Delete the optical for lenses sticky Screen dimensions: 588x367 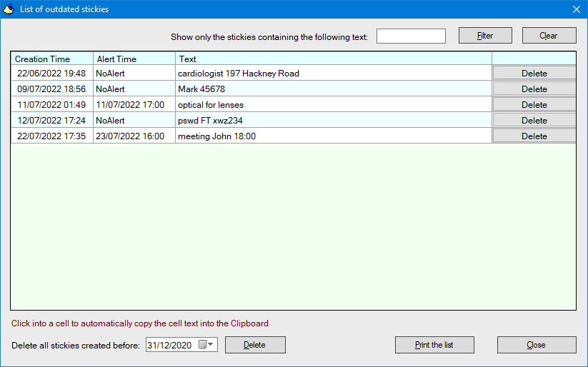(x=534, y=105)
